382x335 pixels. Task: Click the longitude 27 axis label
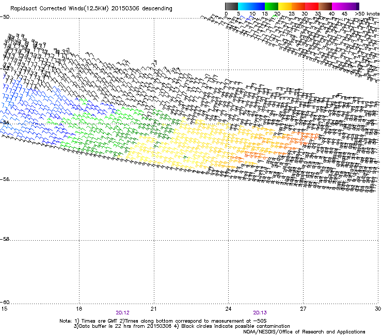pos(303,309)
